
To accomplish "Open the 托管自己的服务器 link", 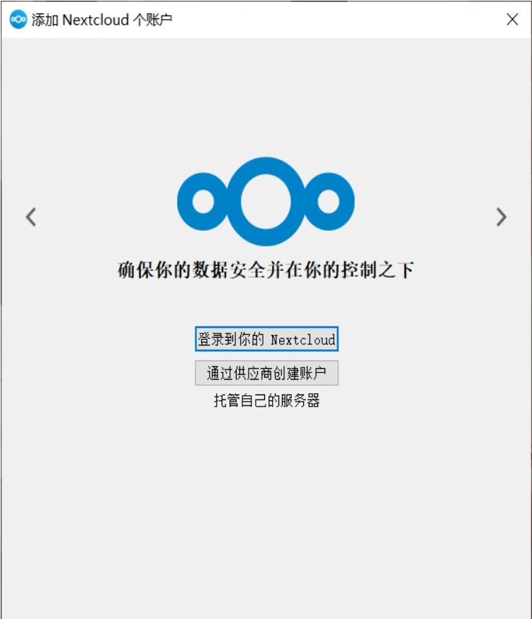I will [266, 400].
